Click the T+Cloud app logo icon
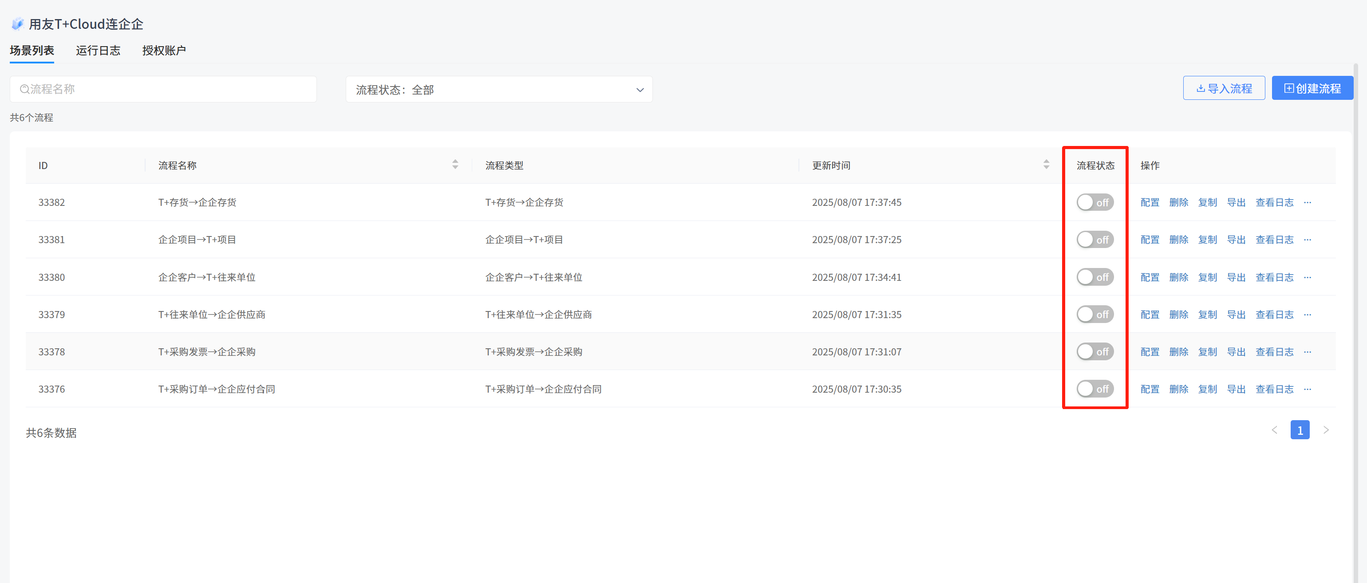This screenshot has height=583, width=1367. [x=17, y=24]
